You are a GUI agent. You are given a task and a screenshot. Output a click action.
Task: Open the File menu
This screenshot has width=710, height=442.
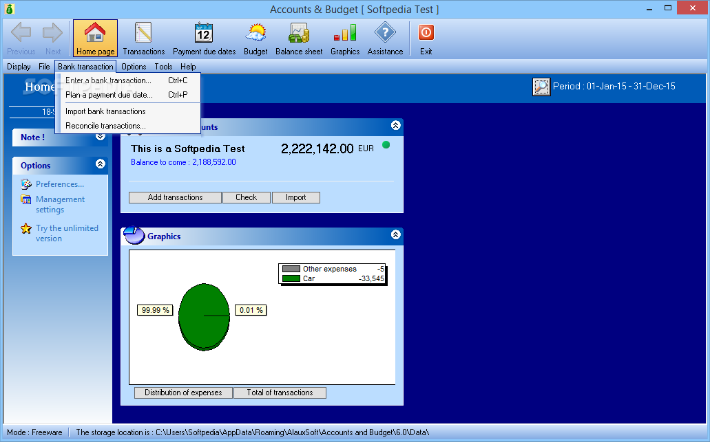coord(44,67)
